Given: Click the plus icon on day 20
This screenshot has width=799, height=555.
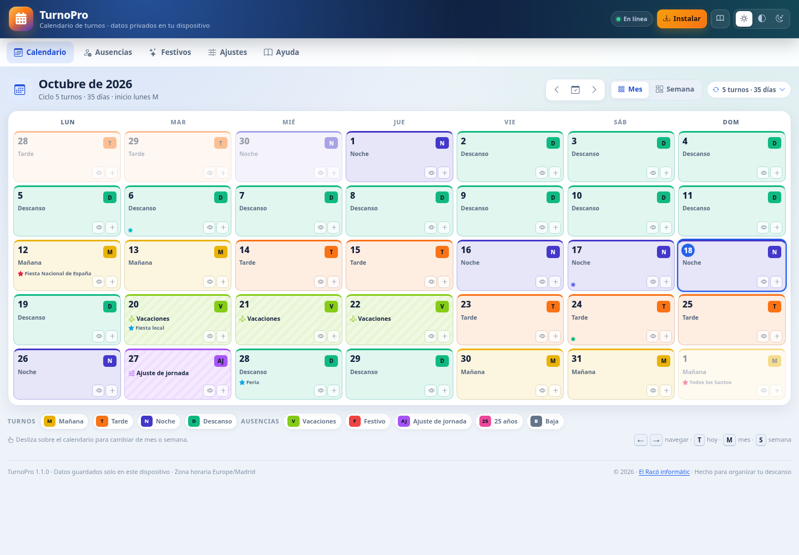Looking at the screenshot, I should [223, 336].
